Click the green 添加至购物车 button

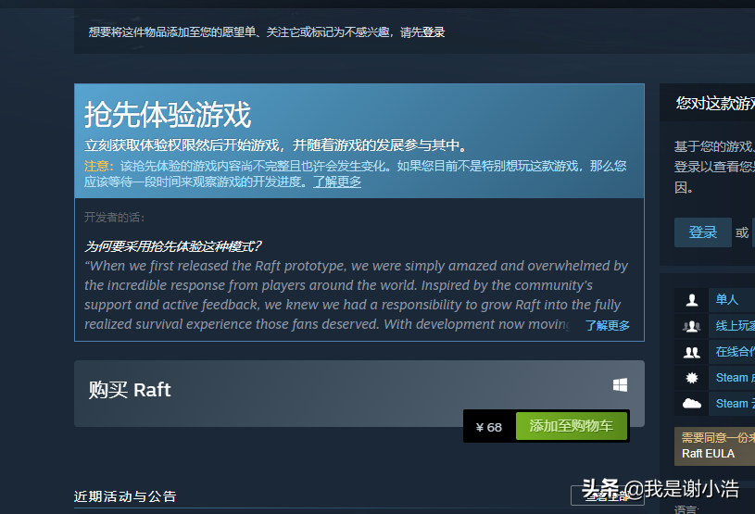coord(572,426)
